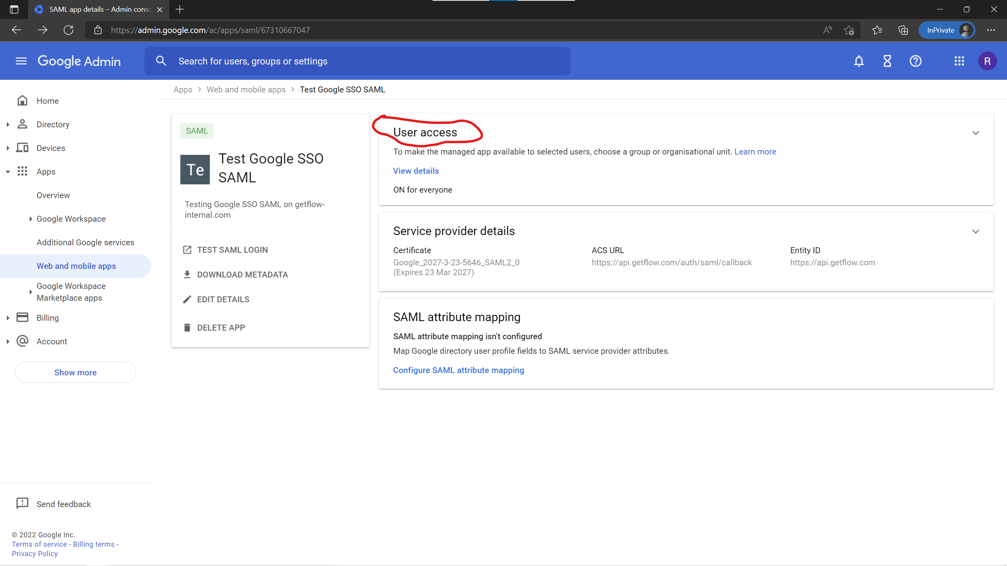
Task: Click the browser forward arrow
Action: click(x=42, y=30)
